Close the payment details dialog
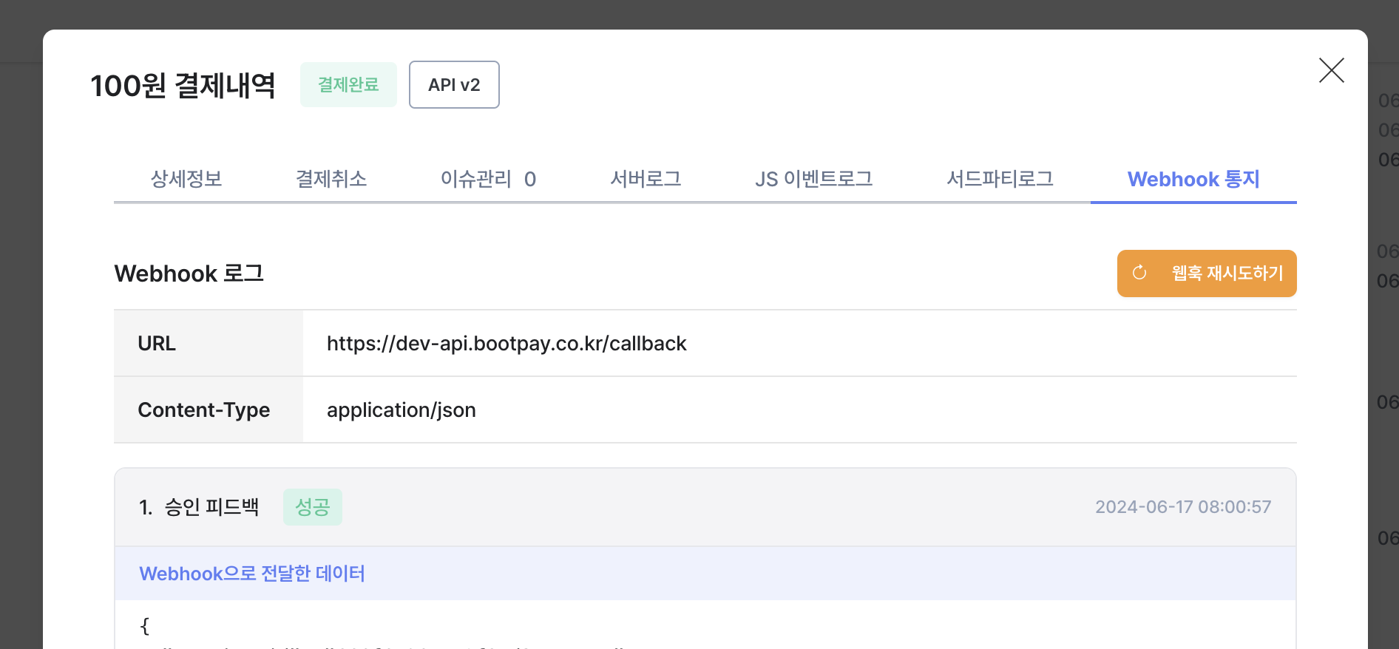Viewport: 1399px width, 649px height. click(1331, 71)
